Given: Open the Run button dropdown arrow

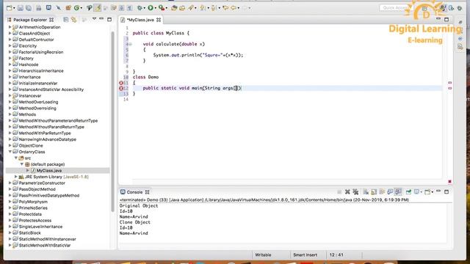Looking at the screenshot, I should click(155, 8).
